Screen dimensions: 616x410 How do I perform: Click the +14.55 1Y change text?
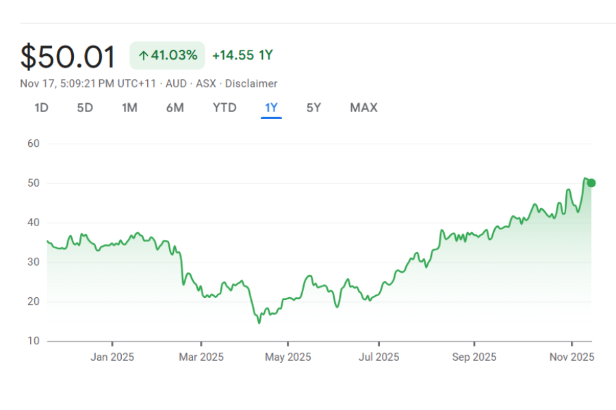click(242, 55)
